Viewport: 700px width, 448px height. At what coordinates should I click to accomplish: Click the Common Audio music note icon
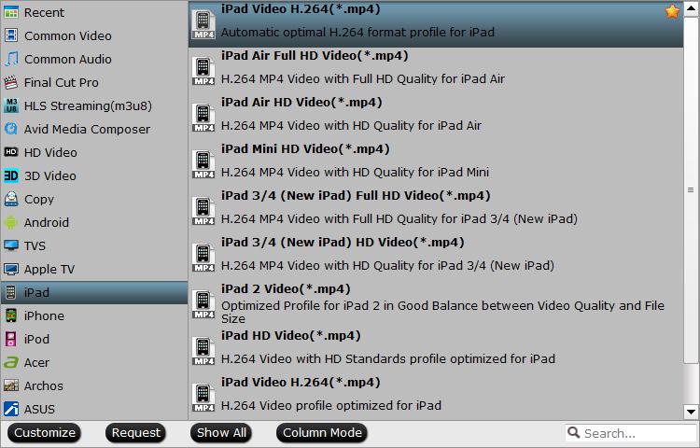click(x=10, y=59)
